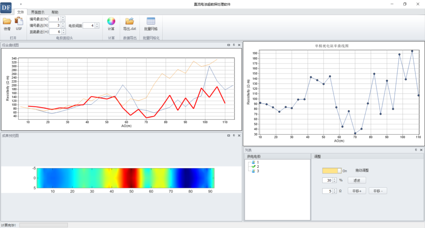Close the 综合曲线图 panel
425x228 pixels.
[x=239, y=45]
